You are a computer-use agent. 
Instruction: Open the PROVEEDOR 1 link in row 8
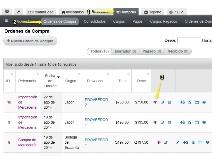point(96,142)
